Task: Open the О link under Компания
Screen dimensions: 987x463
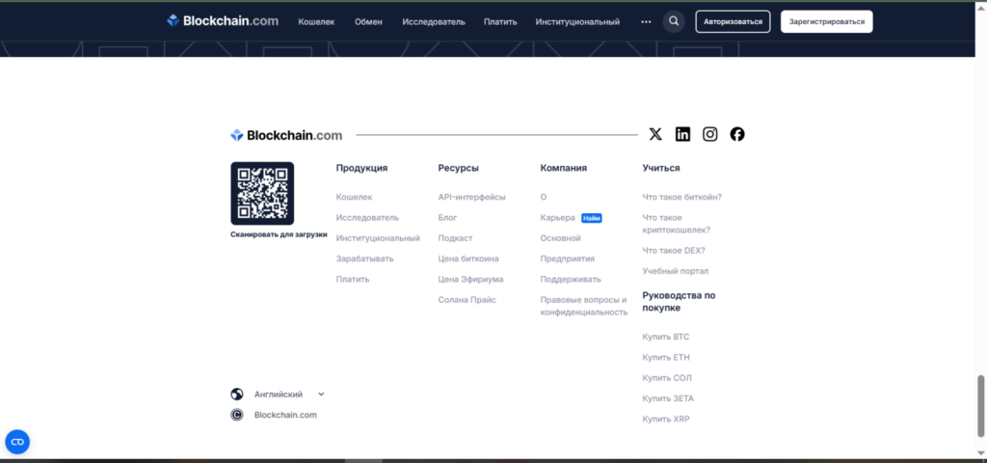Action: [x=544, y=197]
